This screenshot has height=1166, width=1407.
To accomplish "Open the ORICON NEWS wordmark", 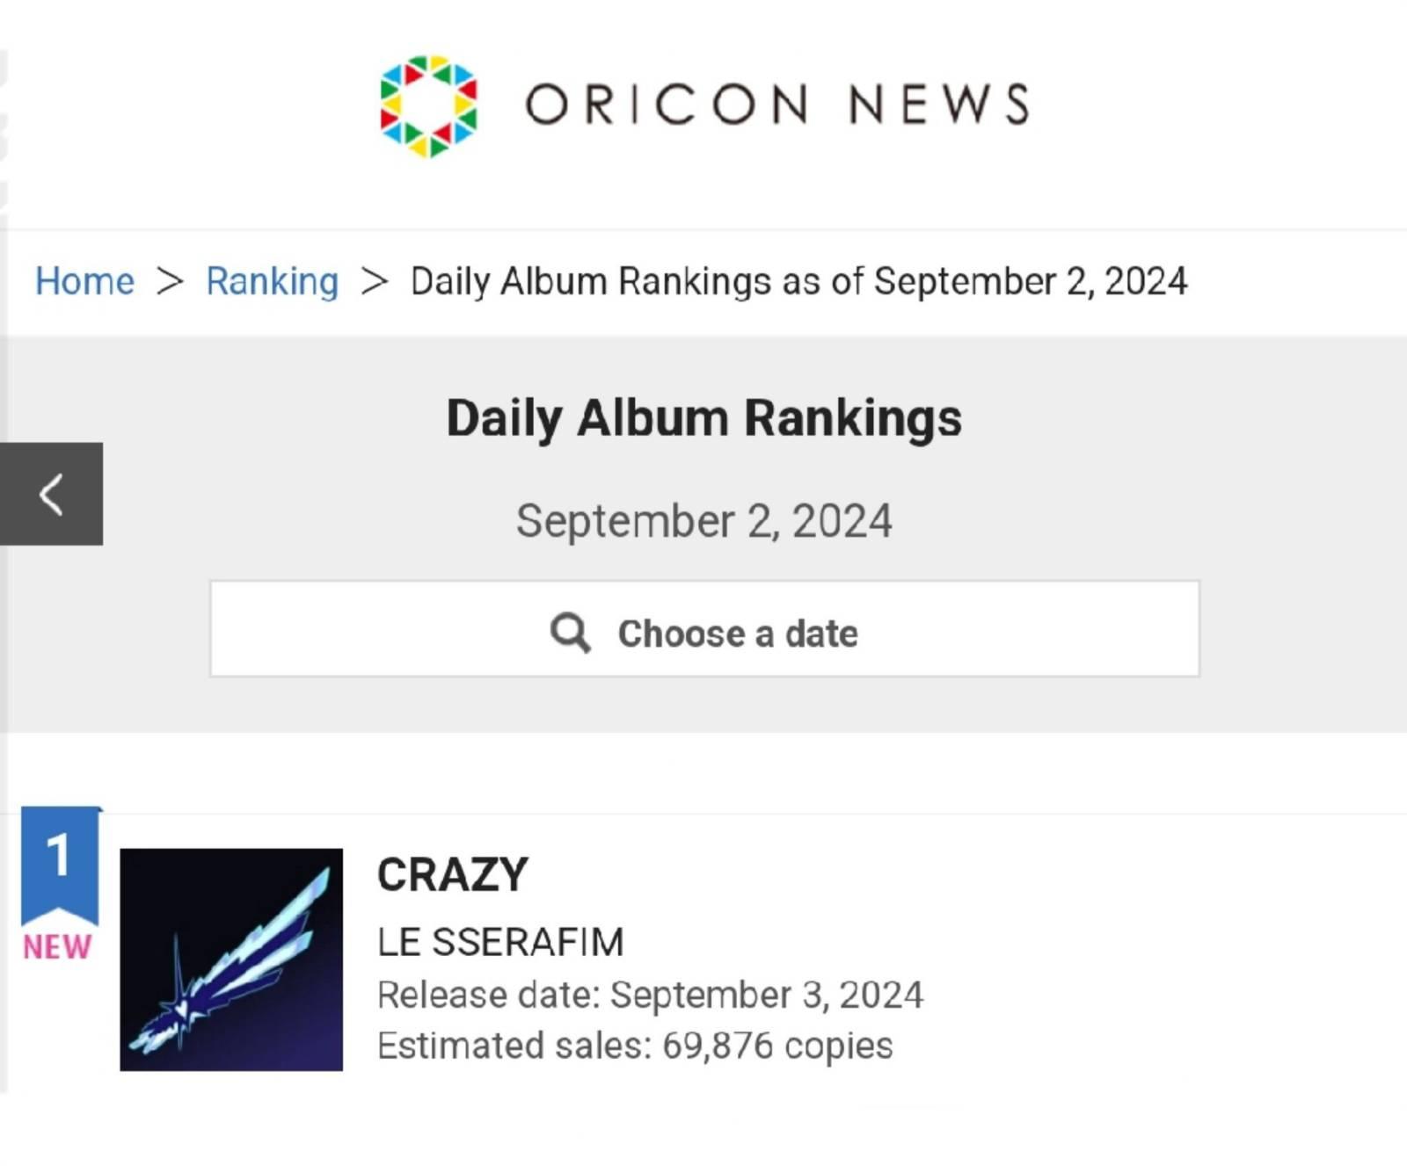I will 777,105.
